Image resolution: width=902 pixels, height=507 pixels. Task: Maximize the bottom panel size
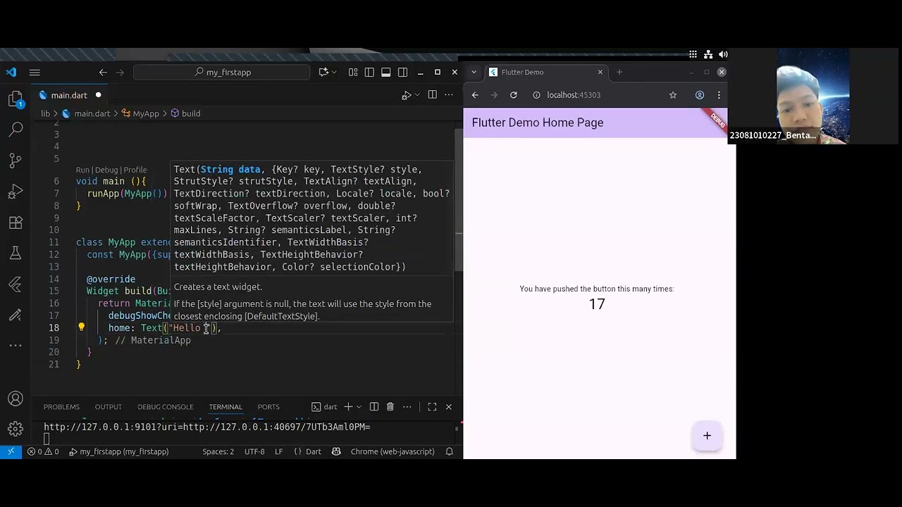pyautogui.click(x=432, y=407)
